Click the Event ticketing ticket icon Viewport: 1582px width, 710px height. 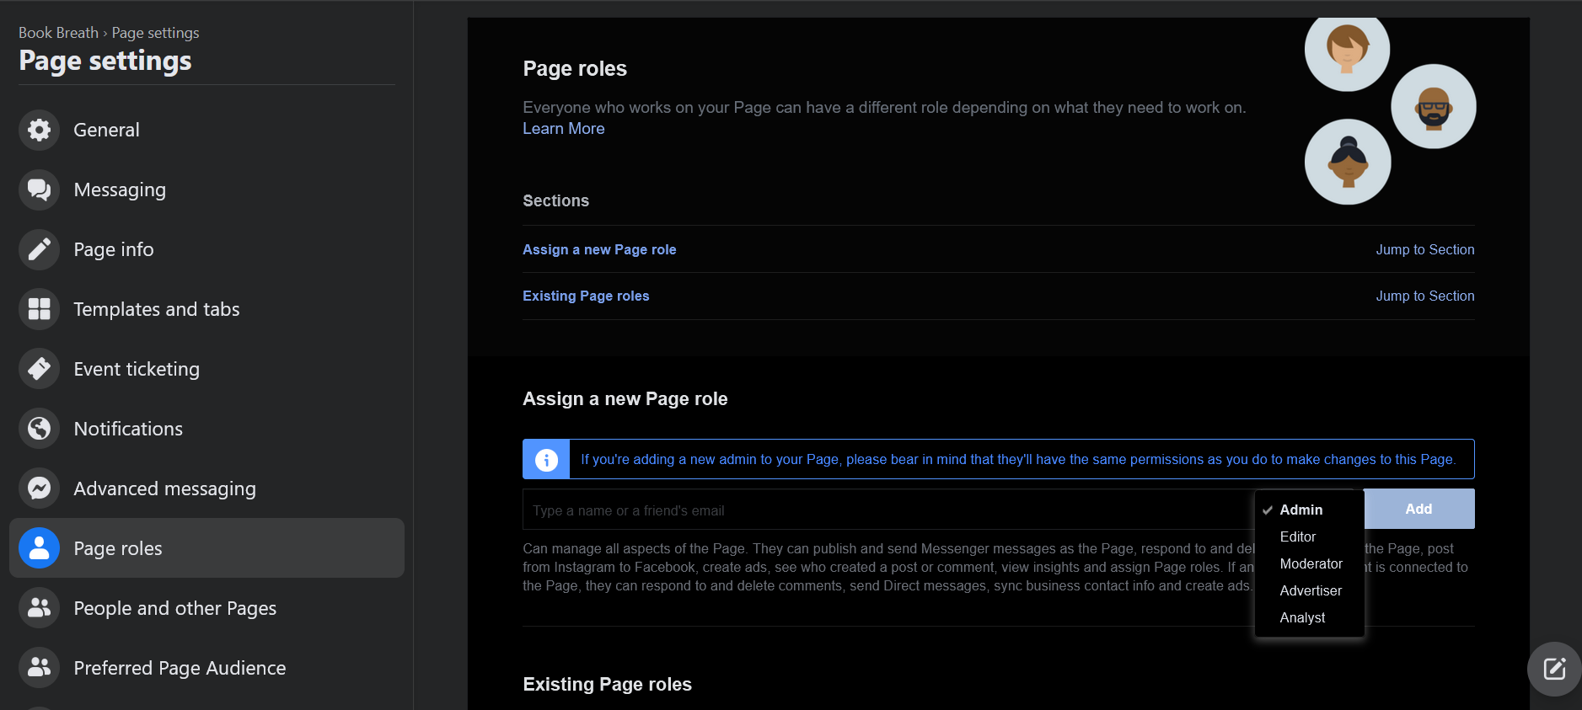click(39, 369)
